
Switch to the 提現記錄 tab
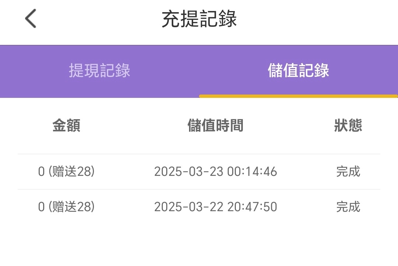click(x=99, y=71)
